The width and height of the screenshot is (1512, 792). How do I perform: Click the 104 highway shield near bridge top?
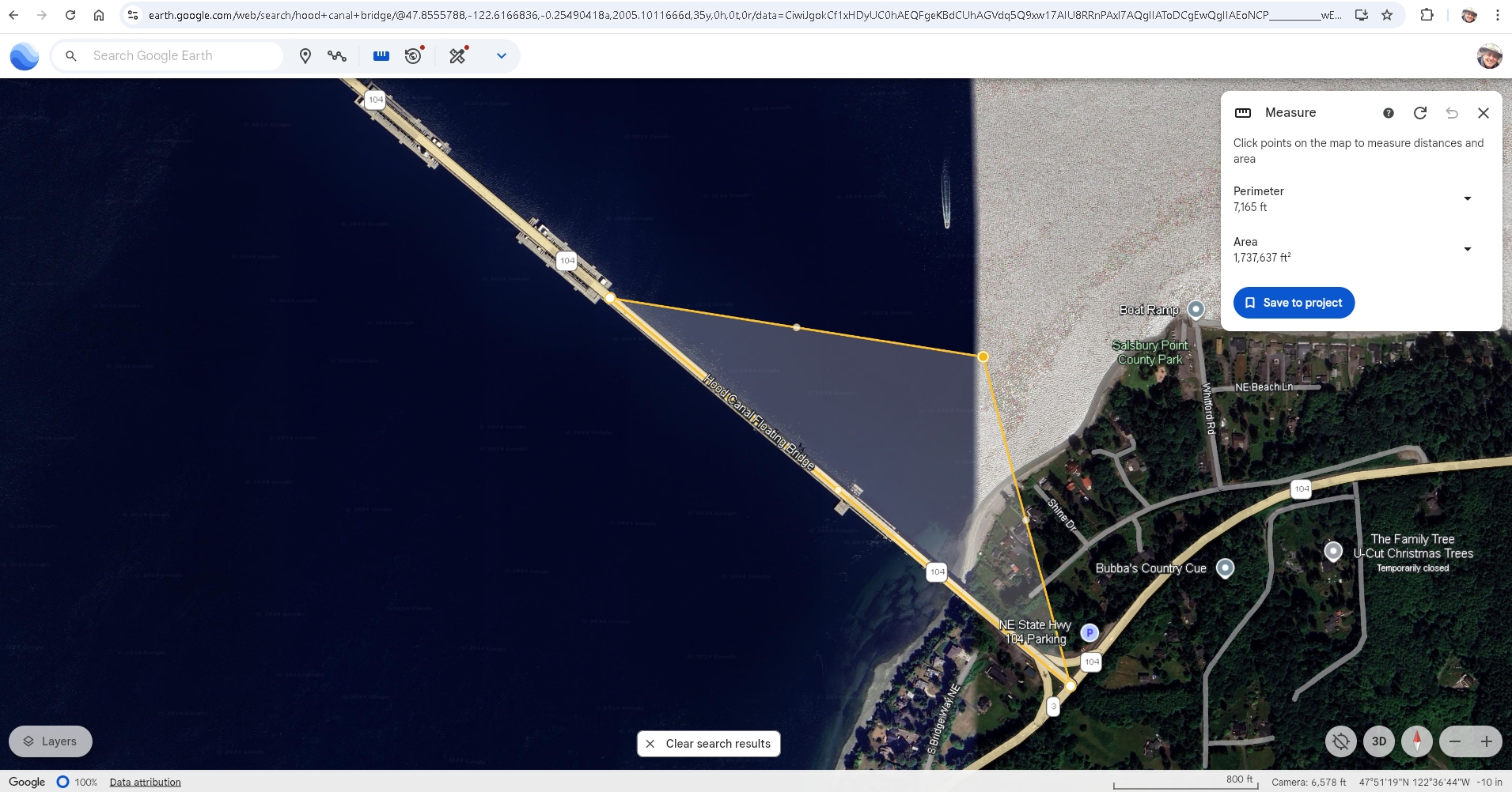coord(375,100)
